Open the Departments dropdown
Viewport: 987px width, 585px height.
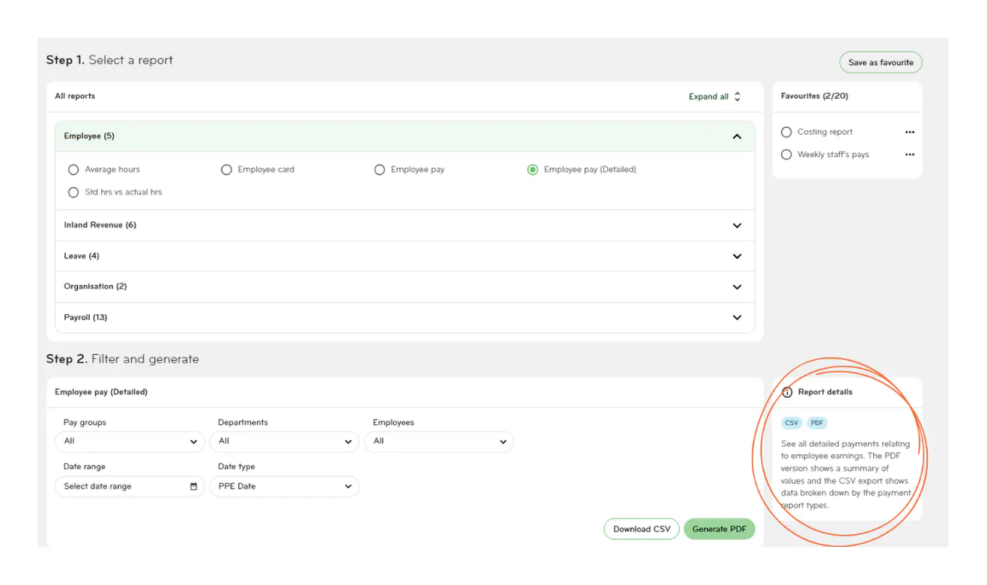[284, 441]
